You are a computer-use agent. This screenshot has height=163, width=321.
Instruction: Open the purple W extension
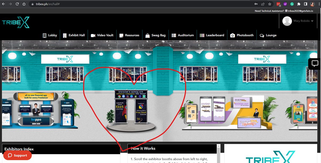(285, 4)
